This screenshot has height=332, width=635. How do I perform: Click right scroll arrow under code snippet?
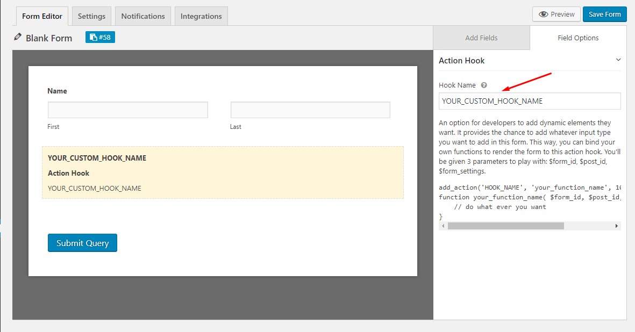(617, 226)
